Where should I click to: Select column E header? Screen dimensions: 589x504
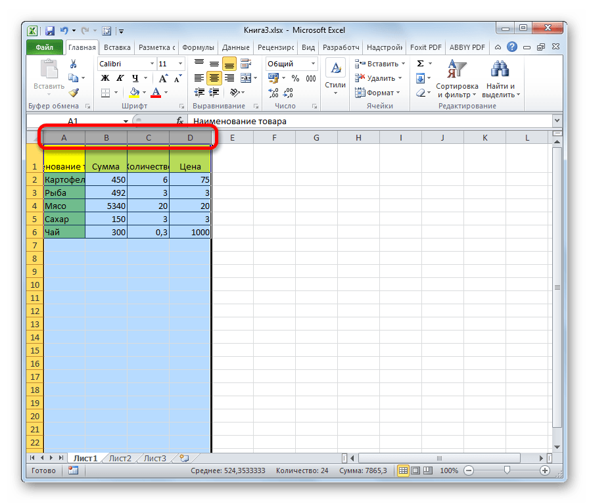click(232, 138)
